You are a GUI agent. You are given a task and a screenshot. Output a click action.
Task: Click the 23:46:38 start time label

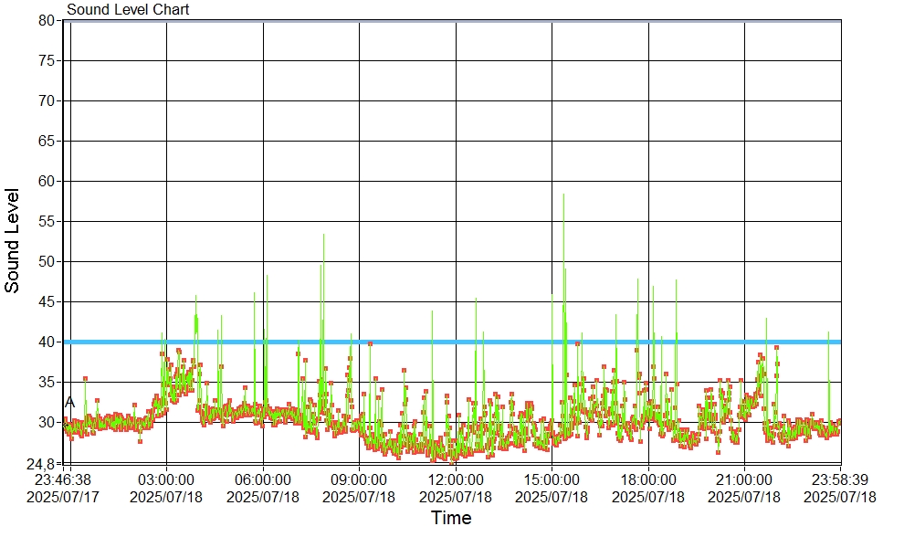point(65,479)
